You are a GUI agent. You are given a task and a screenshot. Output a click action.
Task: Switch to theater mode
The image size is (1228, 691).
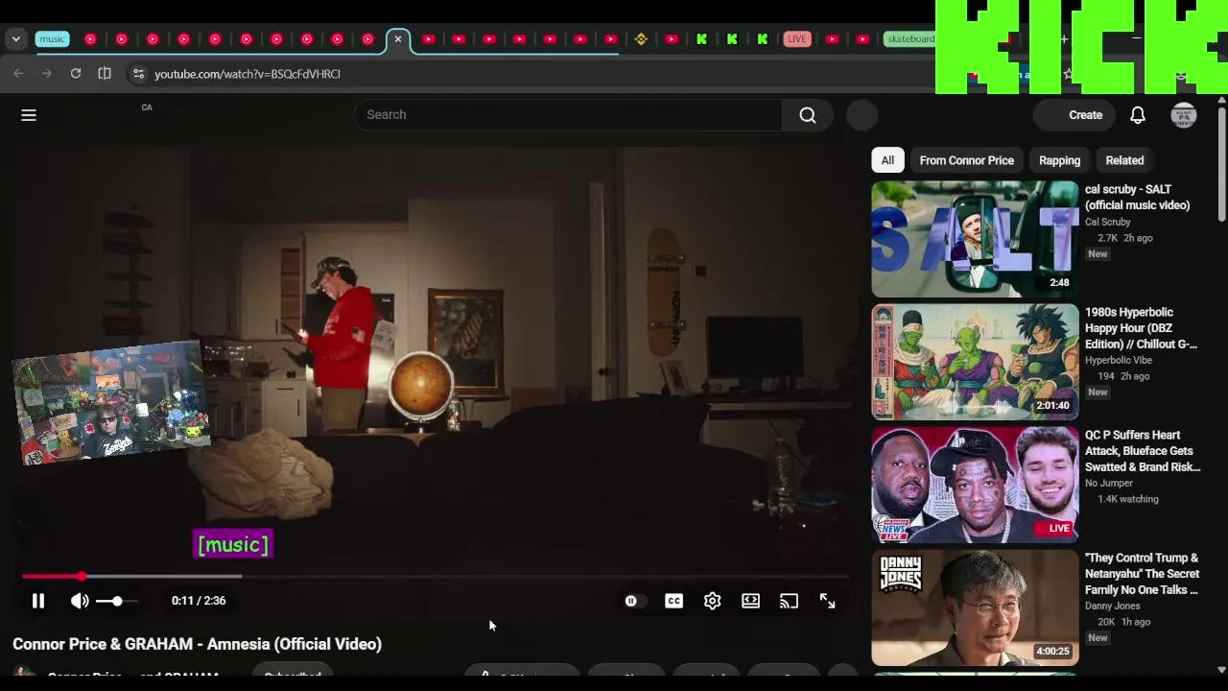click(x=750, y=601)
